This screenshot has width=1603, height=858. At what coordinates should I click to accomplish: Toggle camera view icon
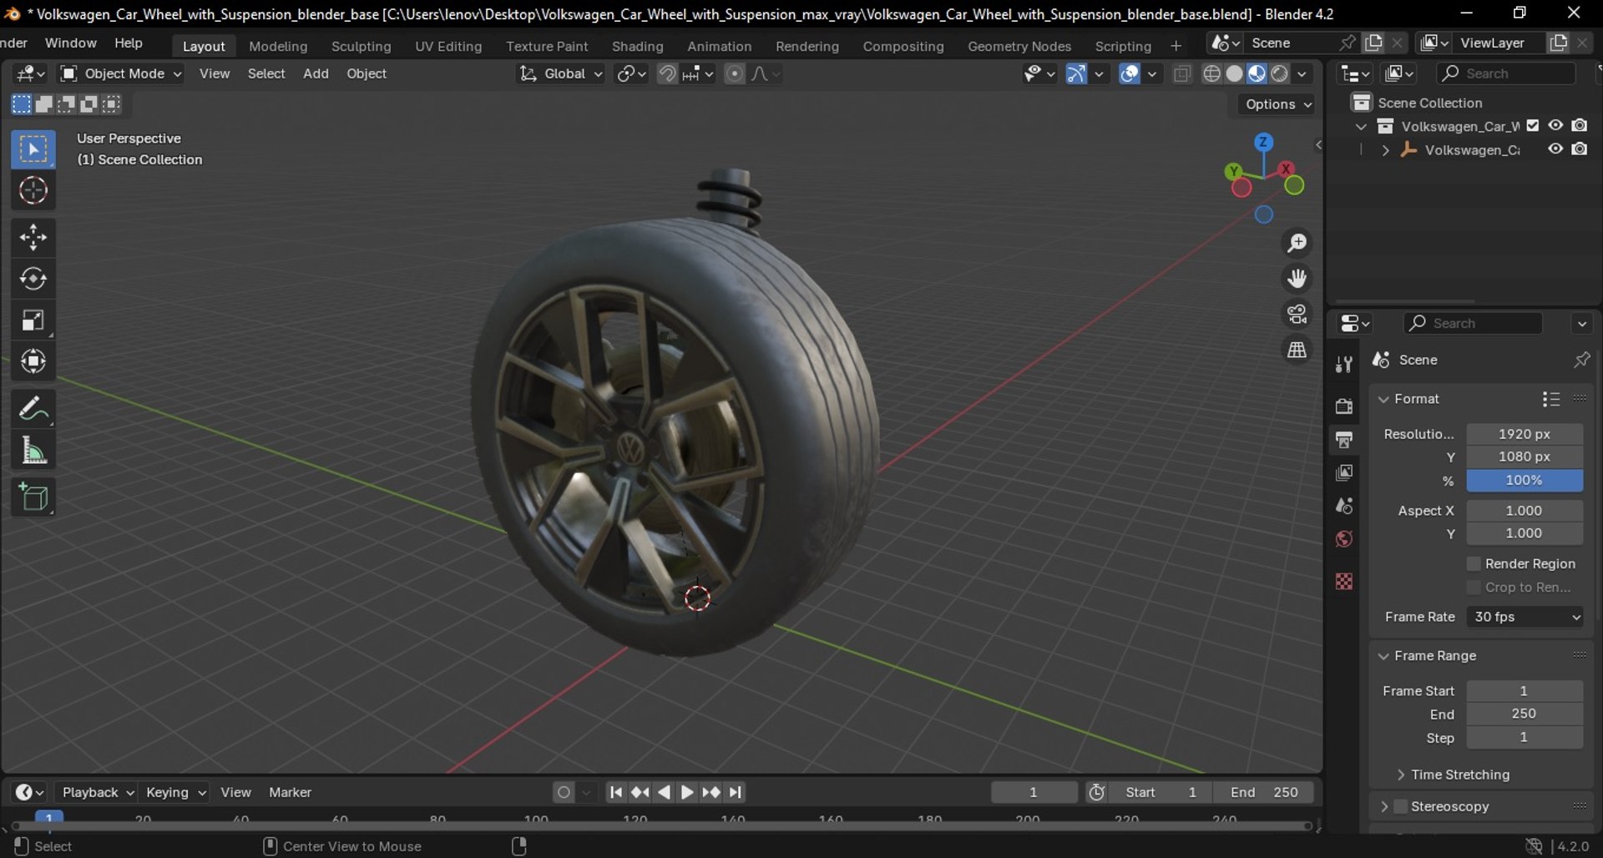point(1297,314)
